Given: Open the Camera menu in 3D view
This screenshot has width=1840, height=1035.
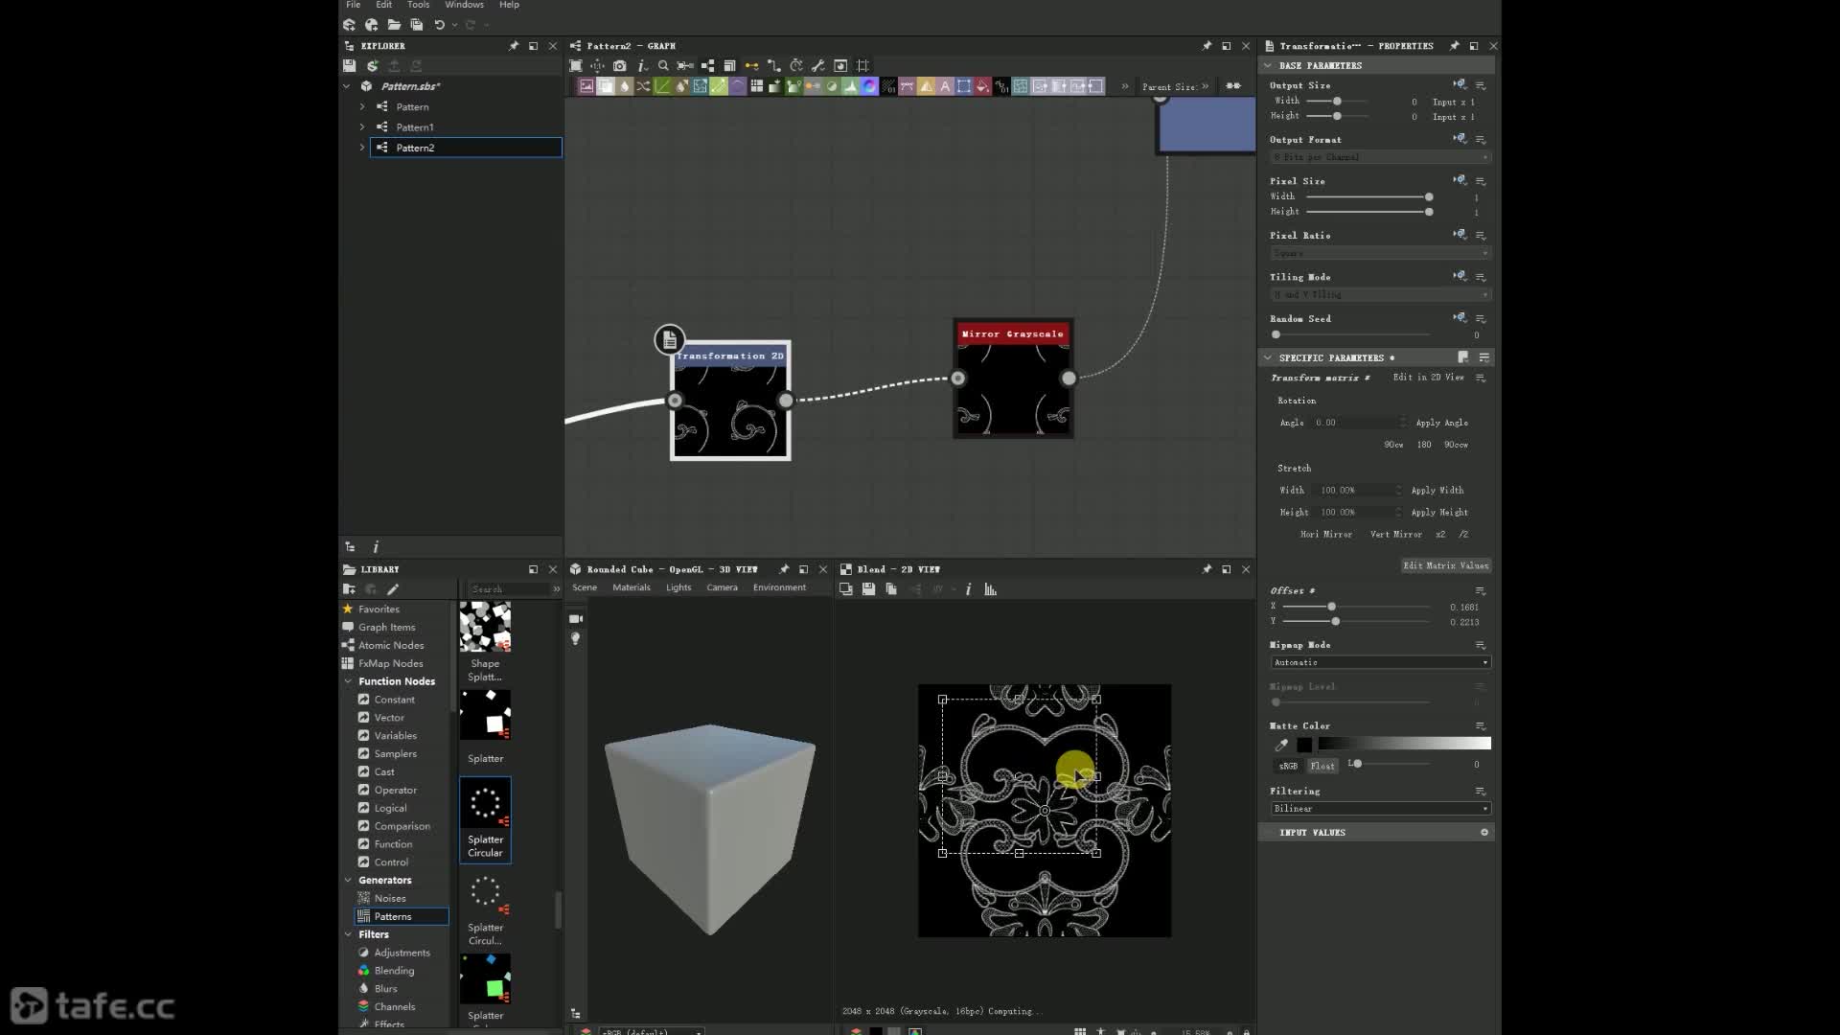Looking at the screenshot, I should pyautogui.click(x=723, y=587).
